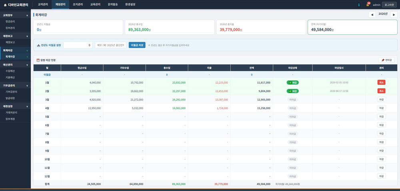
Task: Toggle the 회계마감 section header chevron
Action: coord(27,50)
